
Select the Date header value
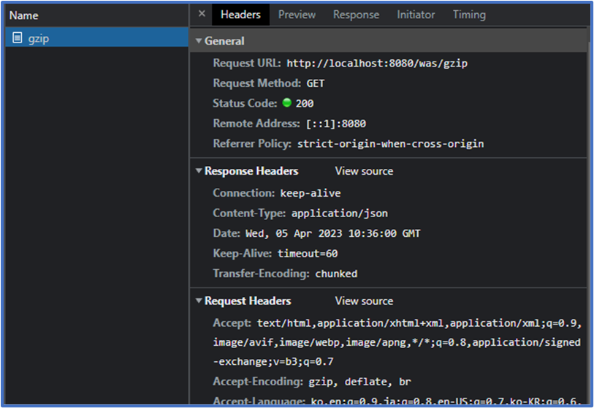333,233
